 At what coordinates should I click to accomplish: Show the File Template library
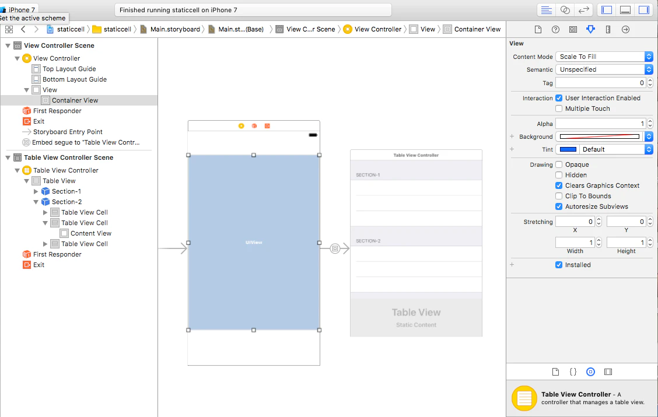pyautogui.click(x=555, y=372)
